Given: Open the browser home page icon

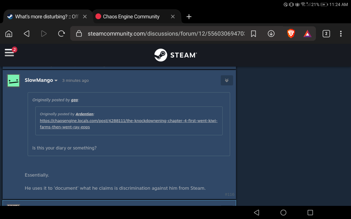Looking at the screenshot, I should (9, 34).
